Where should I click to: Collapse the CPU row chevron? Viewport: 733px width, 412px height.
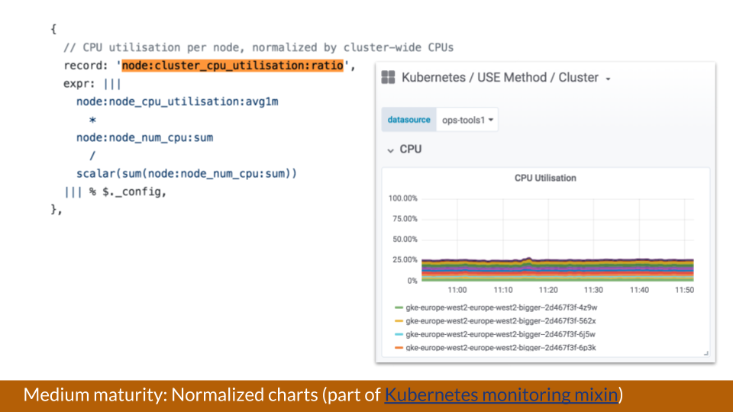coord(390,150)
